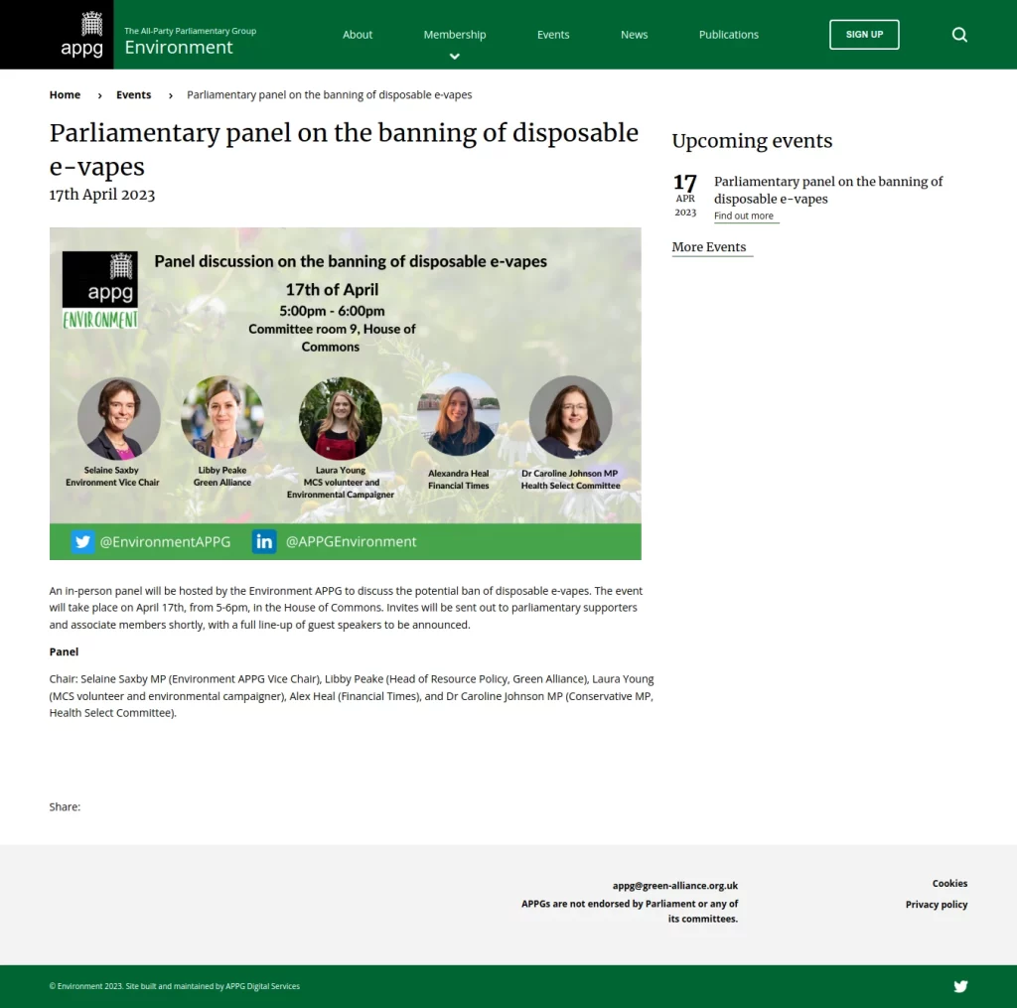Follow the Find out more link

(744, 216)
